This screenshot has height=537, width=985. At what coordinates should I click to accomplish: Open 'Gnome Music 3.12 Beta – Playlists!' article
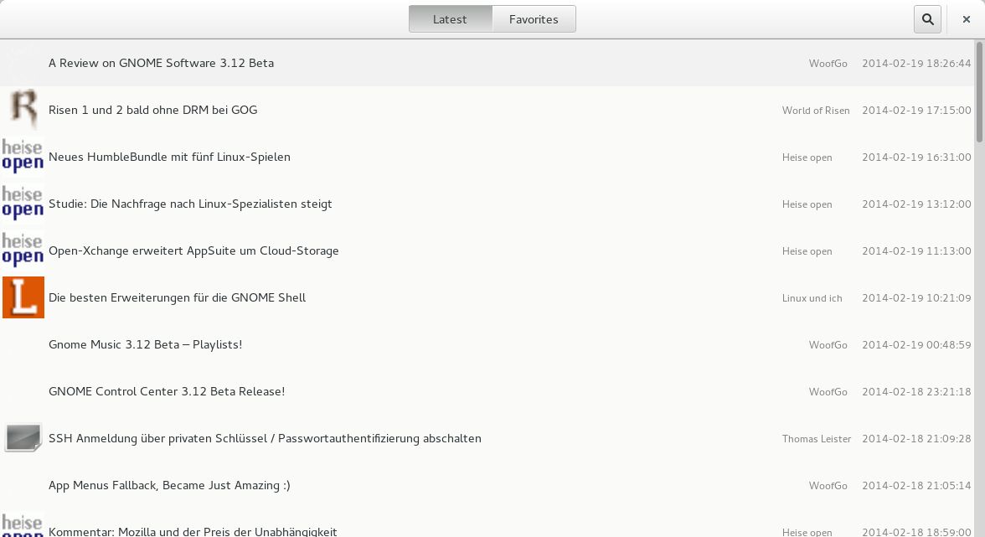(x=145, y=344)
